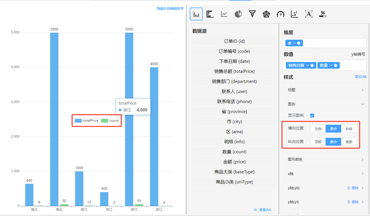370x216 pixels.
Task: Select the gauge chart icon
Action: pyautogui.click(x=280, y=14)
